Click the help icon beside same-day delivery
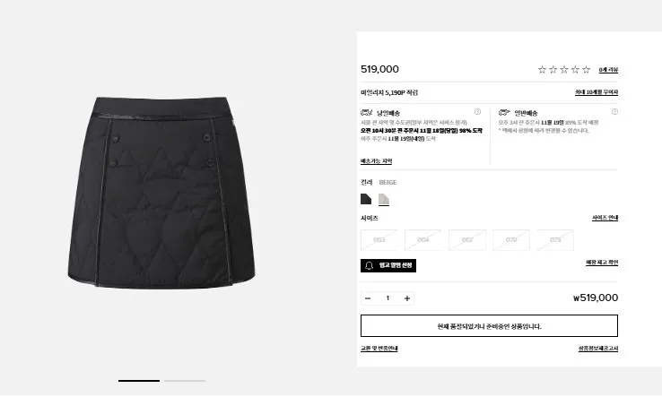 [477, 112]
